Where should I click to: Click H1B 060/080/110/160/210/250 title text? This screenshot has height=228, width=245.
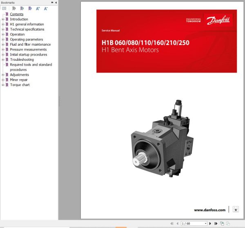coord(145,42)
